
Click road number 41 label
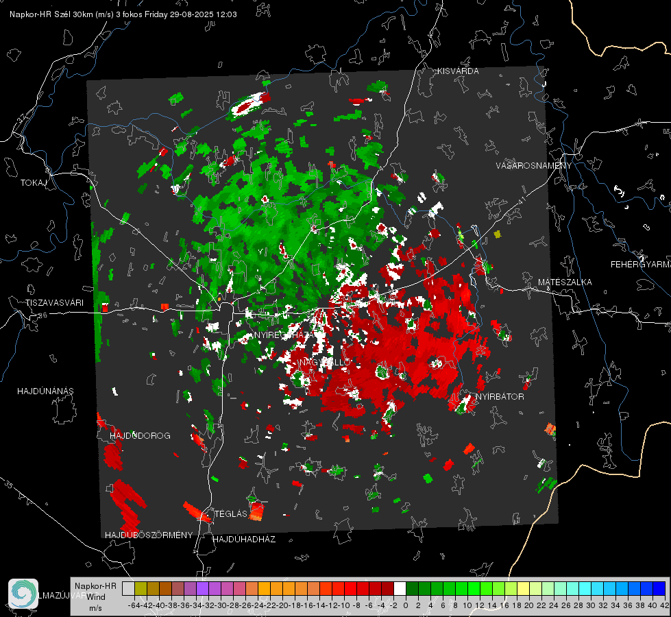point(522,200)
